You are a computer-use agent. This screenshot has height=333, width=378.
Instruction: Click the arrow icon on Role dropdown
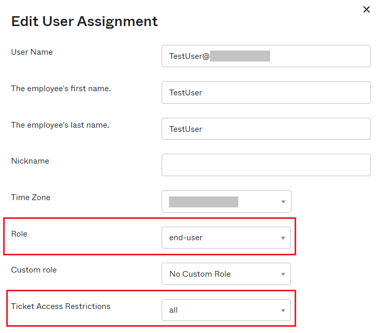[x=283, y=238]
